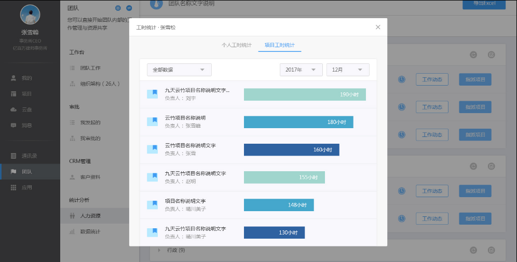The width and height of the screenshot is (517, 262).
Task: Click the 160小时 dark blue bar
Action: (291, 150)
